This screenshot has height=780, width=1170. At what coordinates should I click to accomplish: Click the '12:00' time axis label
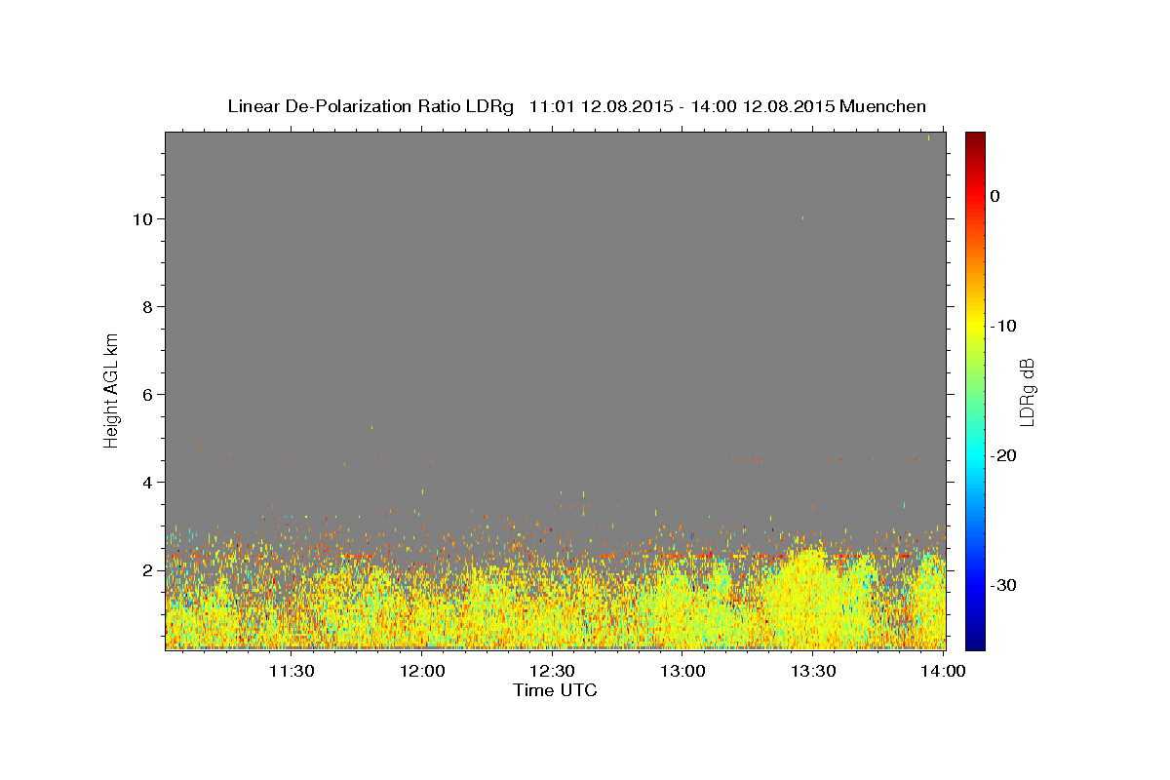click(422, 671)
